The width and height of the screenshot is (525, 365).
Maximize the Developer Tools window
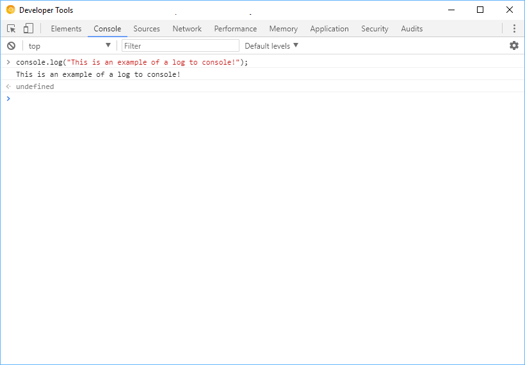480,10
